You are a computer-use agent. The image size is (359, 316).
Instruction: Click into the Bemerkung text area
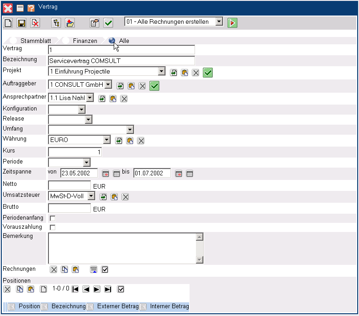pos(121,248)
